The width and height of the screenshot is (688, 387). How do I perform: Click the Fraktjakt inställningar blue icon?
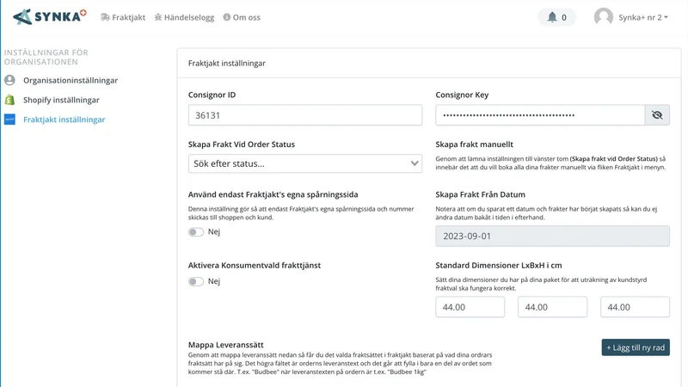[9, 120]
